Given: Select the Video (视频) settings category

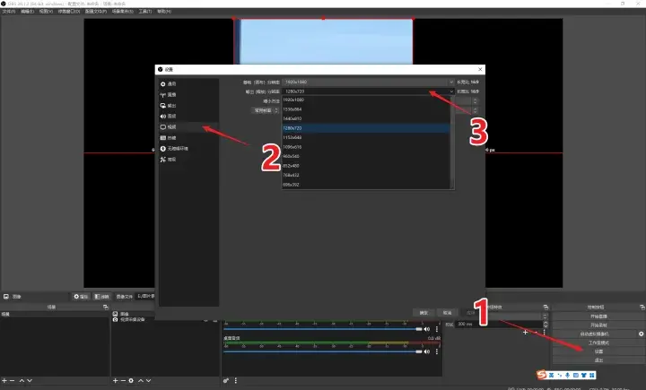Looking at the screenshot, I should coord(172,127).
